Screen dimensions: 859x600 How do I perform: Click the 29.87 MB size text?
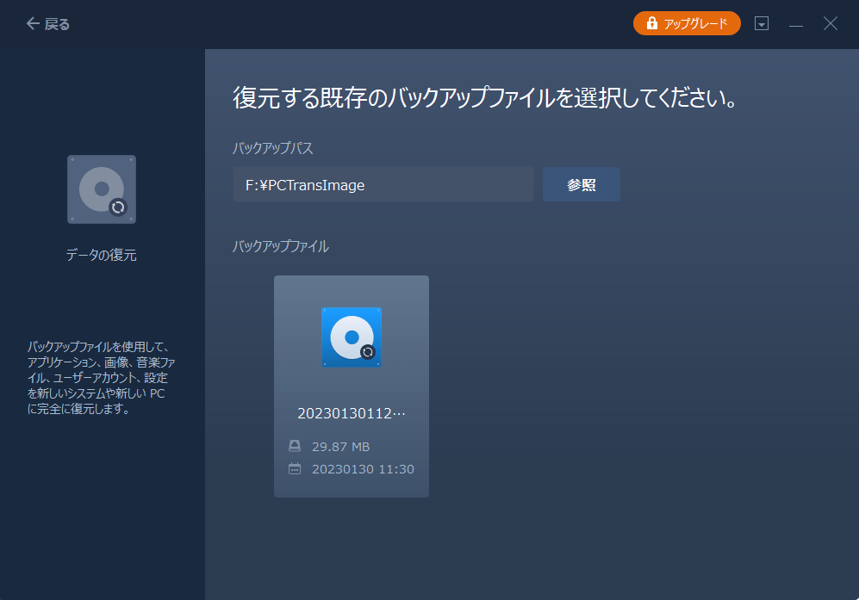click(x=339, y=446)
